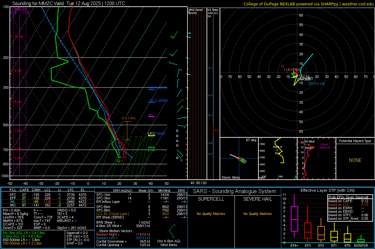
Task: Click the SigSvr = 261 m3/s3 value
Action: tap(72, 228)
